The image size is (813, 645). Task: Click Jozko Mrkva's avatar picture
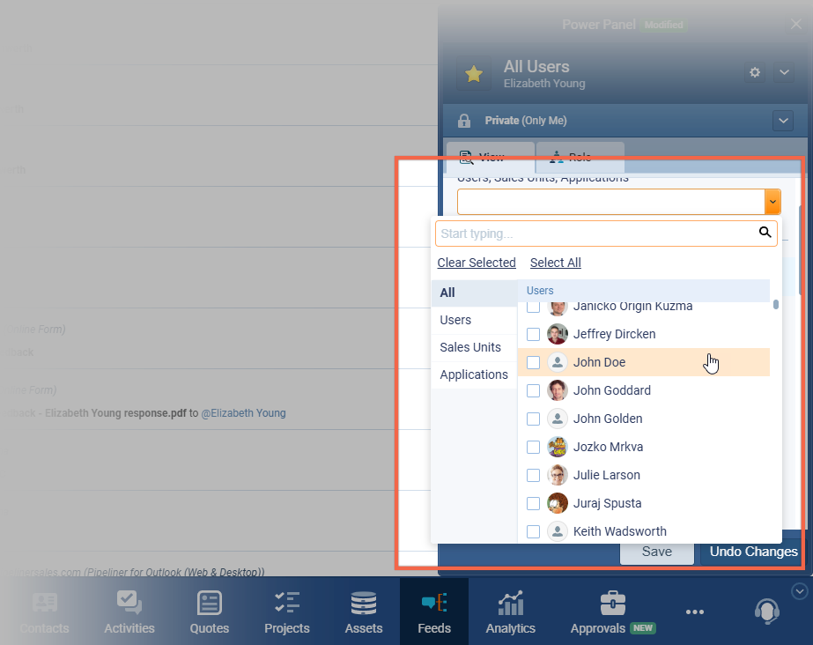[558, 447]
